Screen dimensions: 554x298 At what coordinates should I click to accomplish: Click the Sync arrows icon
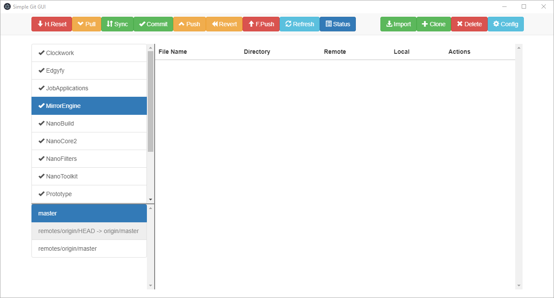point(109,24)
